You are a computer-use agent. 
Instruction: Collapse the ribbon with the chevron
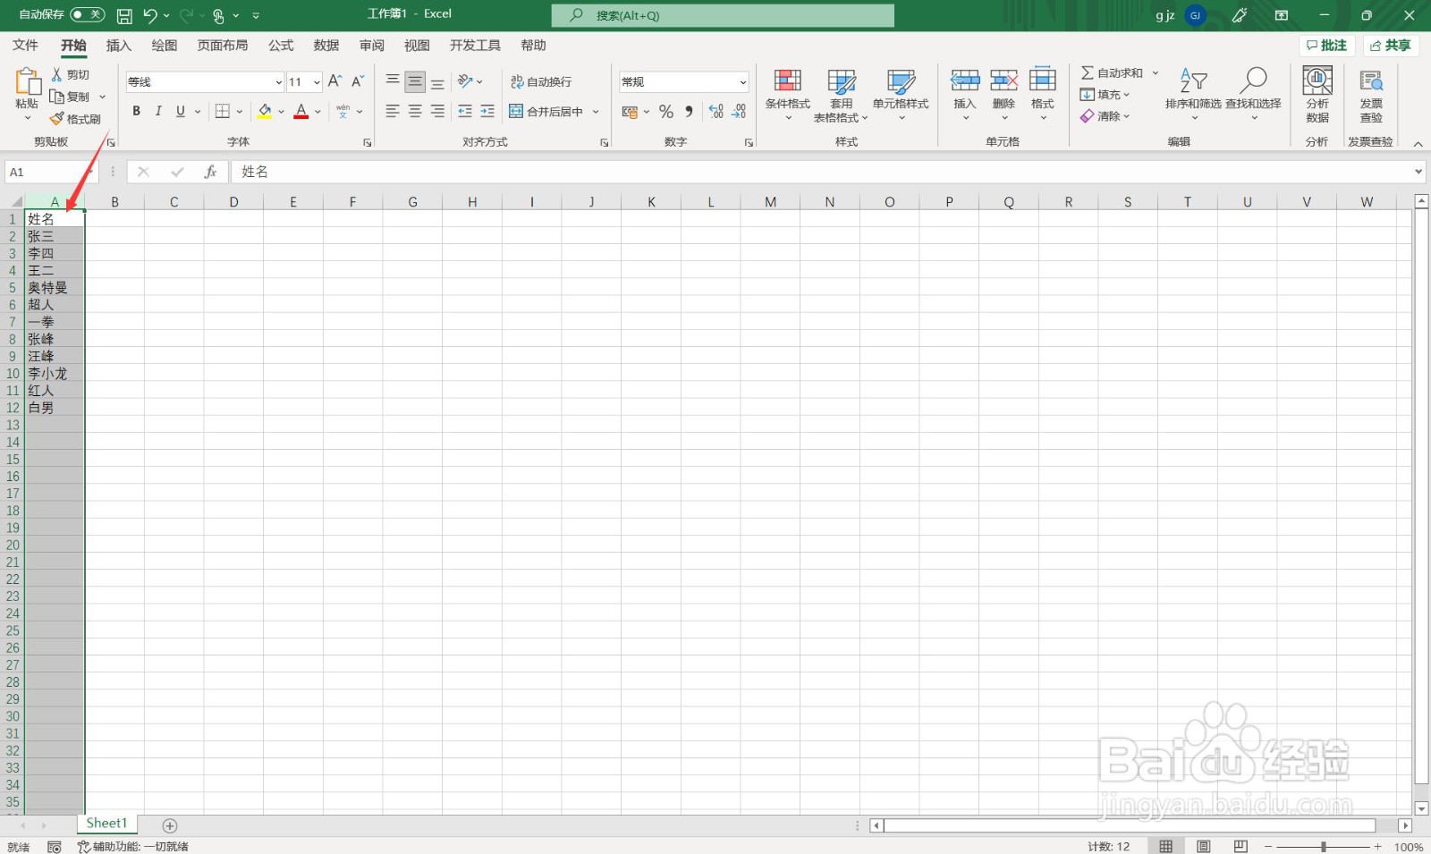1418,144
